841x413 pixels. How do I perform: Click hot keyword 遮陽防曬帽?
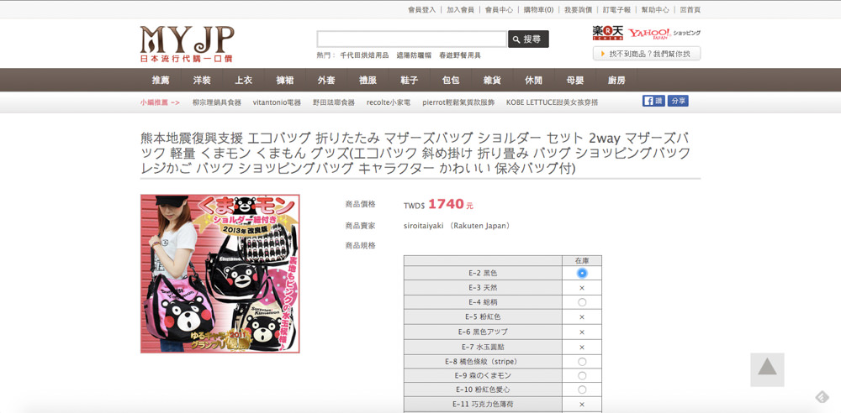(414, 55)
